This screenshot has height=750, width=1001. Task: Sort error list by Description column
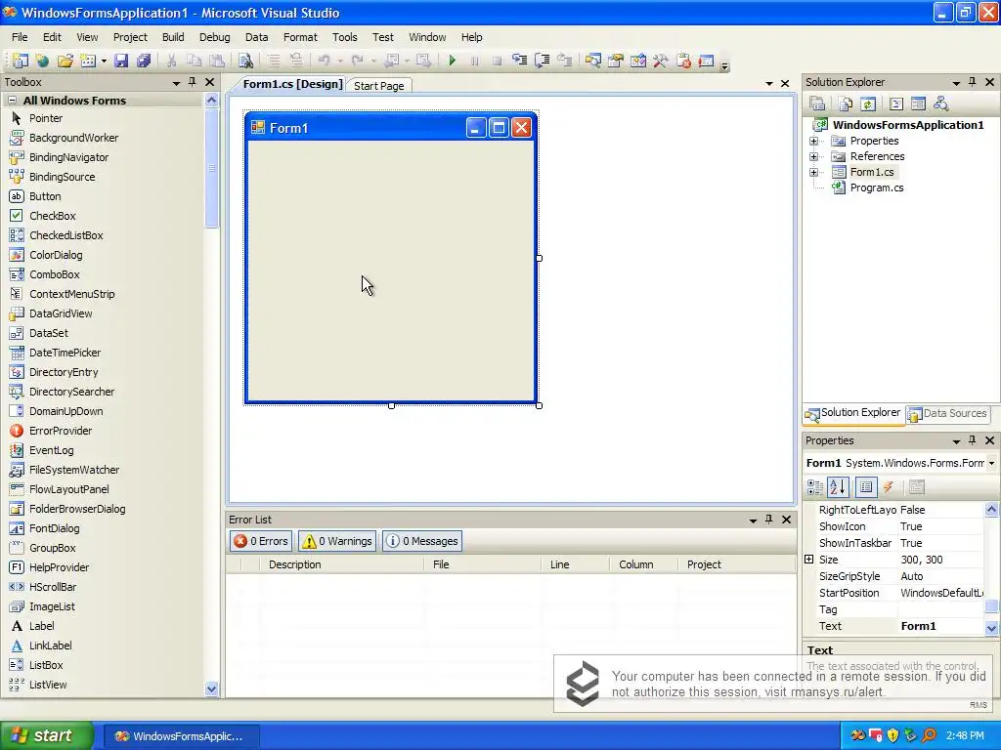pos(341,564)
